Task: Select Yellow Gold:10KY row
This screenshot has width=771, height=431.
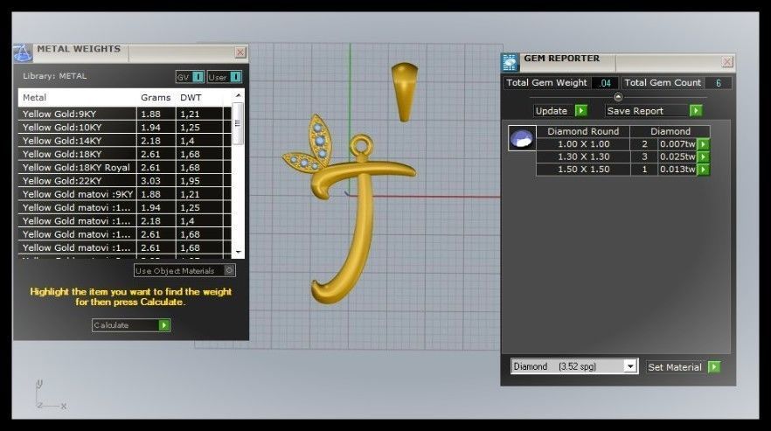Action: pos(125,127)
